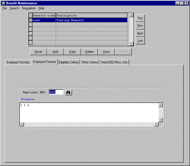Image resolution: width=190 pixels, height=166 pixels.
Task: Open the Fixed EBD/Misc. Info tab
Action: coord(114,62)
